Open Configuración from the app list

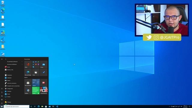(14, 88)
